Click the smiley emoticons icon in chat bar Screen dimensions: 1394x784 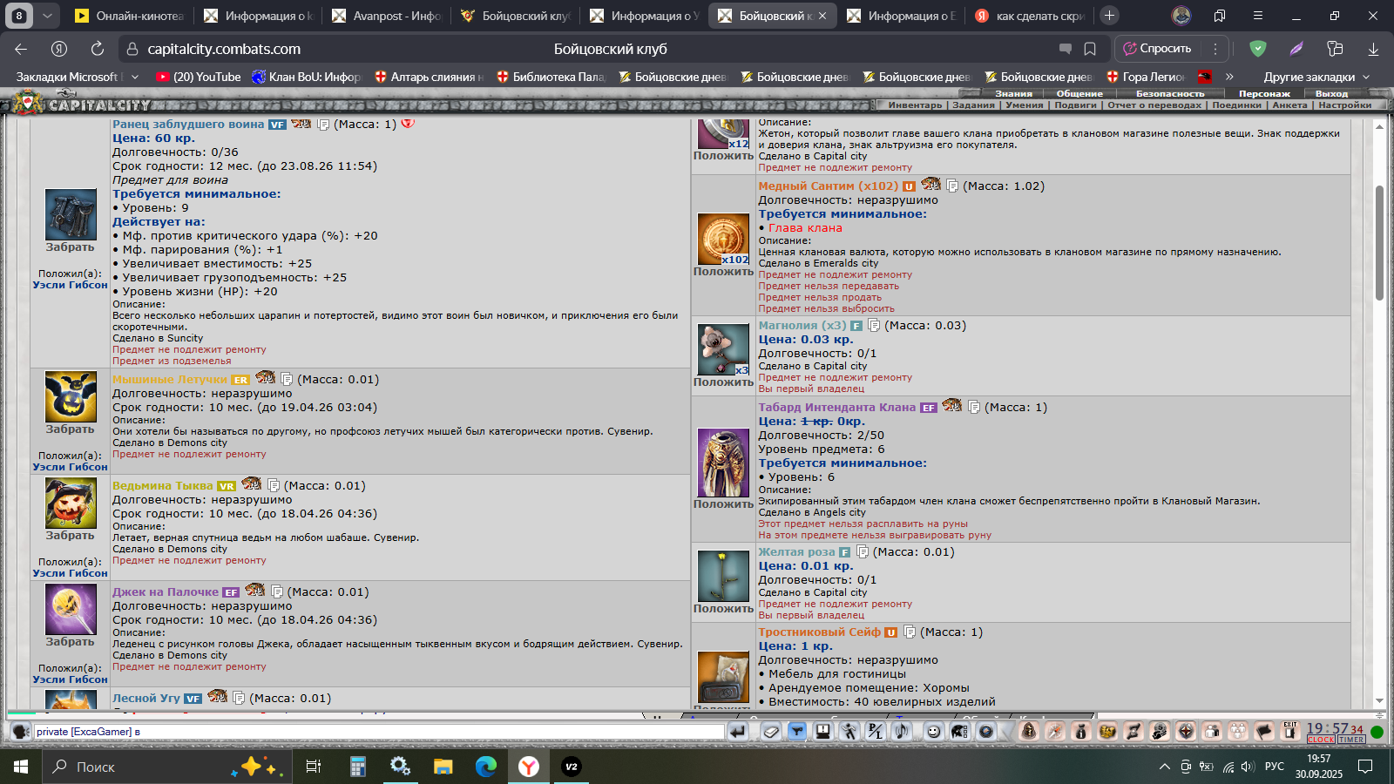click(933, 732)
